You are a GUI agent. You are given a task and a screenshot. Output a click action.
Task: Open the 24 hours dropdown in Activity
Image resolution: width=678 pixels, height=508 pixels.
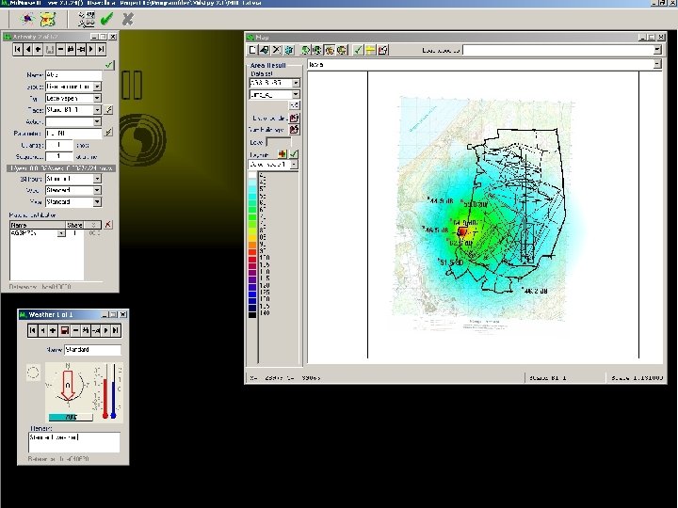pyautogui.click(x=97, y=178)
